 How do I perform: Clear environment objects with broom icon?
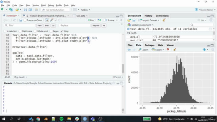coord(164,20)
